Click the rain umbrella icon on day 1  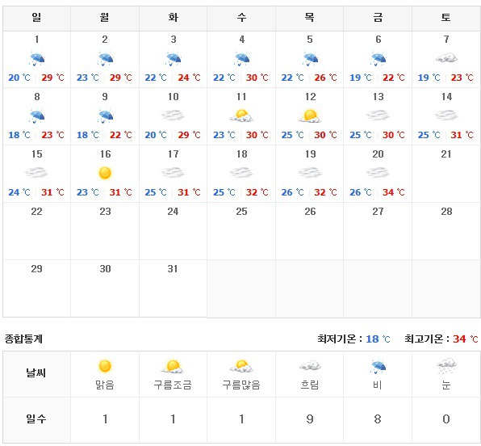pyautogui.click(x=37, y=59)
